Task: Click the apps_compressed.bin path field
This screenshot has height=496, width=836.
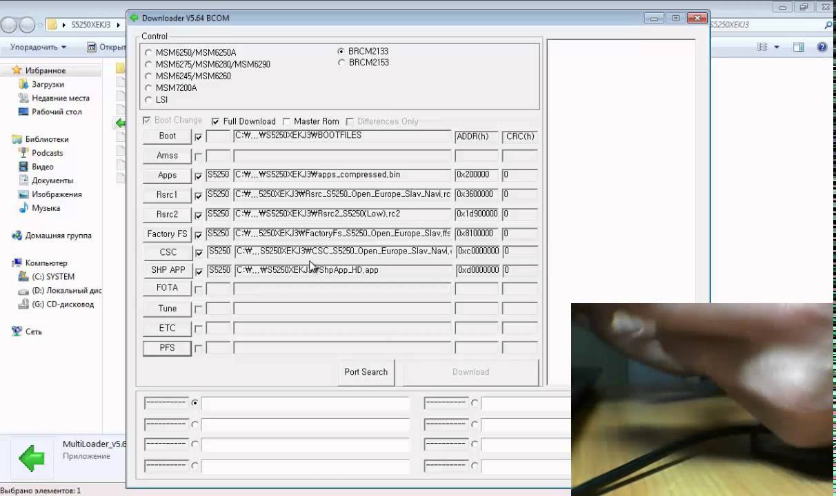Action: (x=342, y=175)
